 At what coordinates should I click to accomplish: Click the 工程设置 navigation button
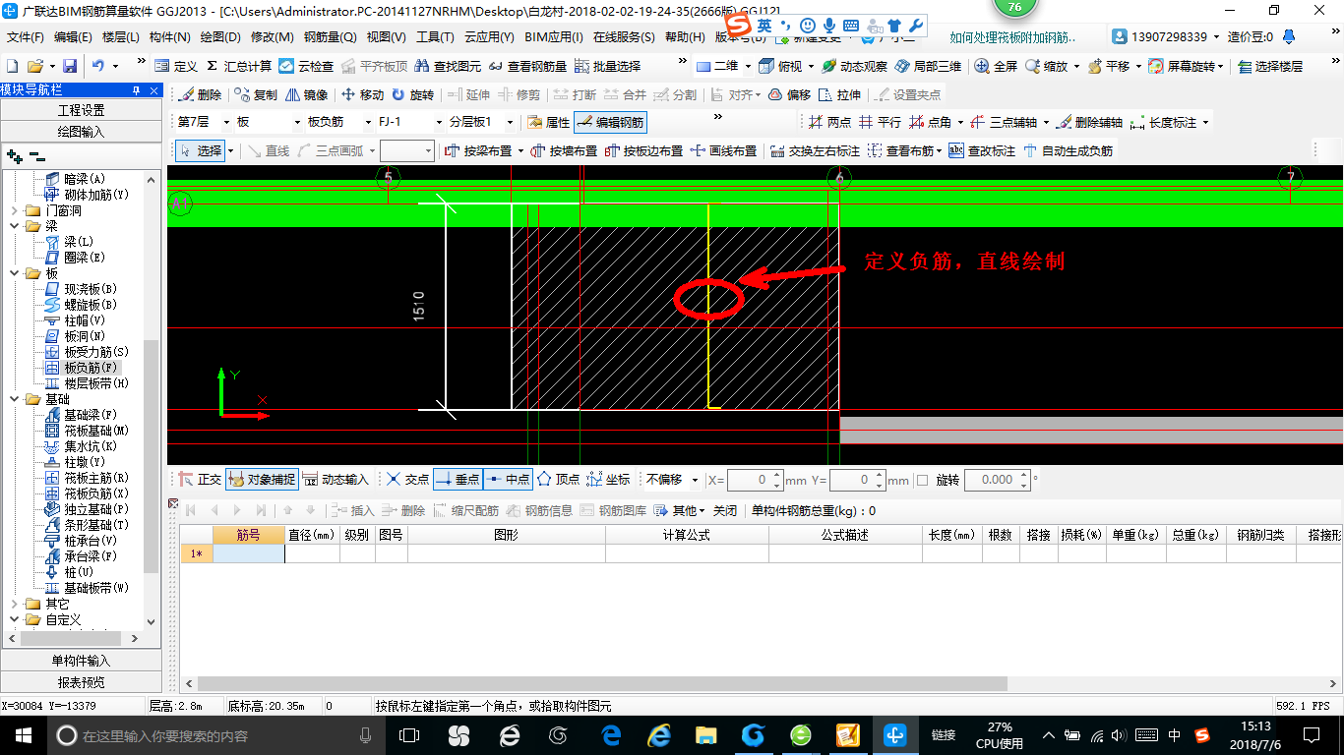pyautogui.click(x=81, y=110)
